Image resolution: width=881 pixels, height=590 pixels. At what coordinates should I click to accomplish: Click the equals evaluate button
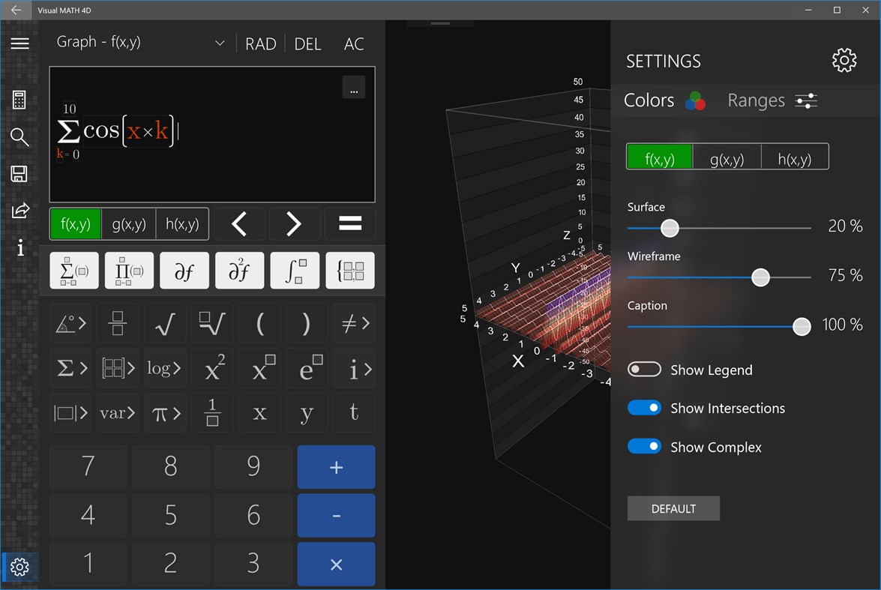tap(350, 224)
